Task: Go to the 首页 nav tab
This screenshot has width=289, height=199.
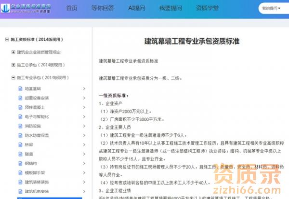Action: (71, 8)
